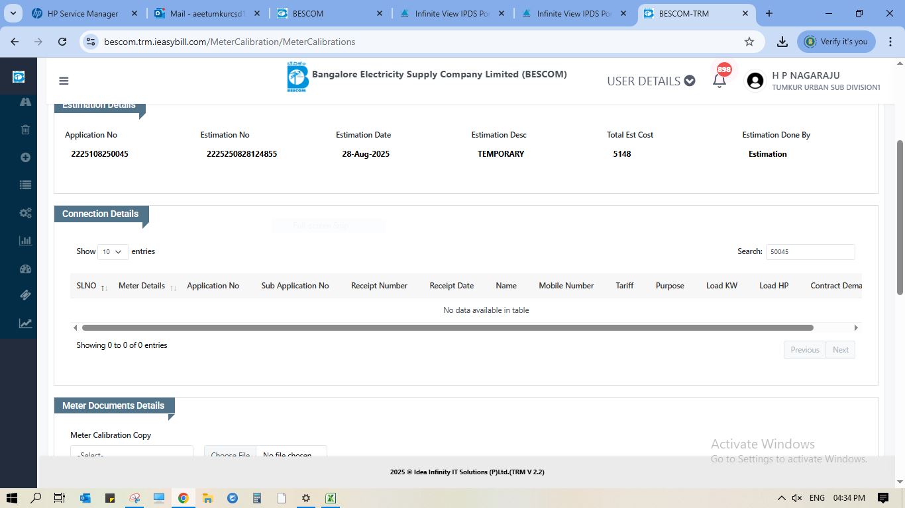Open the bar chart sidebar icon
This screenshot has height=508, width=905.
[x=25, y=241]
